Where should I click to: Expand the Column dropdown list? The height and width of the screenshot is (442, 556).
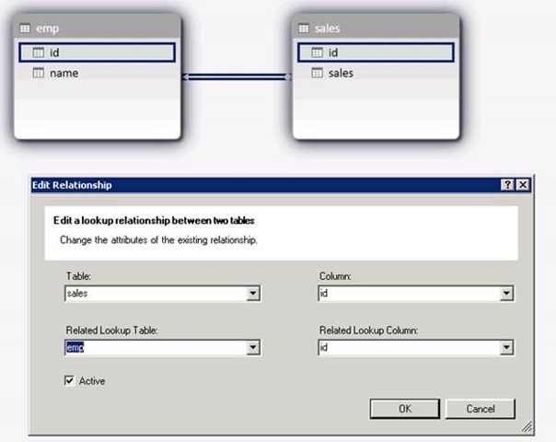(x=506, y=295)
